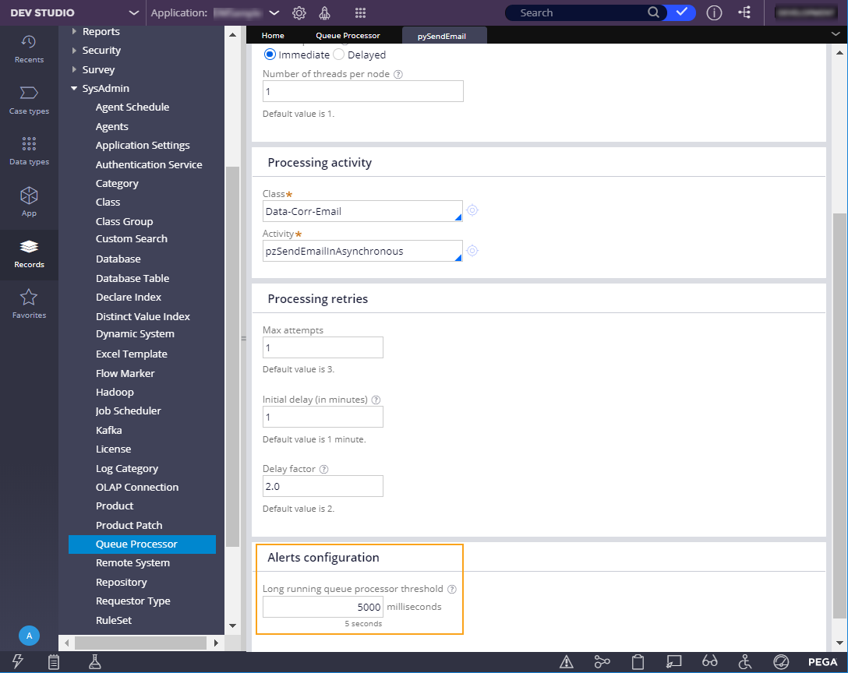
Task: Open the Favorites star icon
Action: coord(29,298)
